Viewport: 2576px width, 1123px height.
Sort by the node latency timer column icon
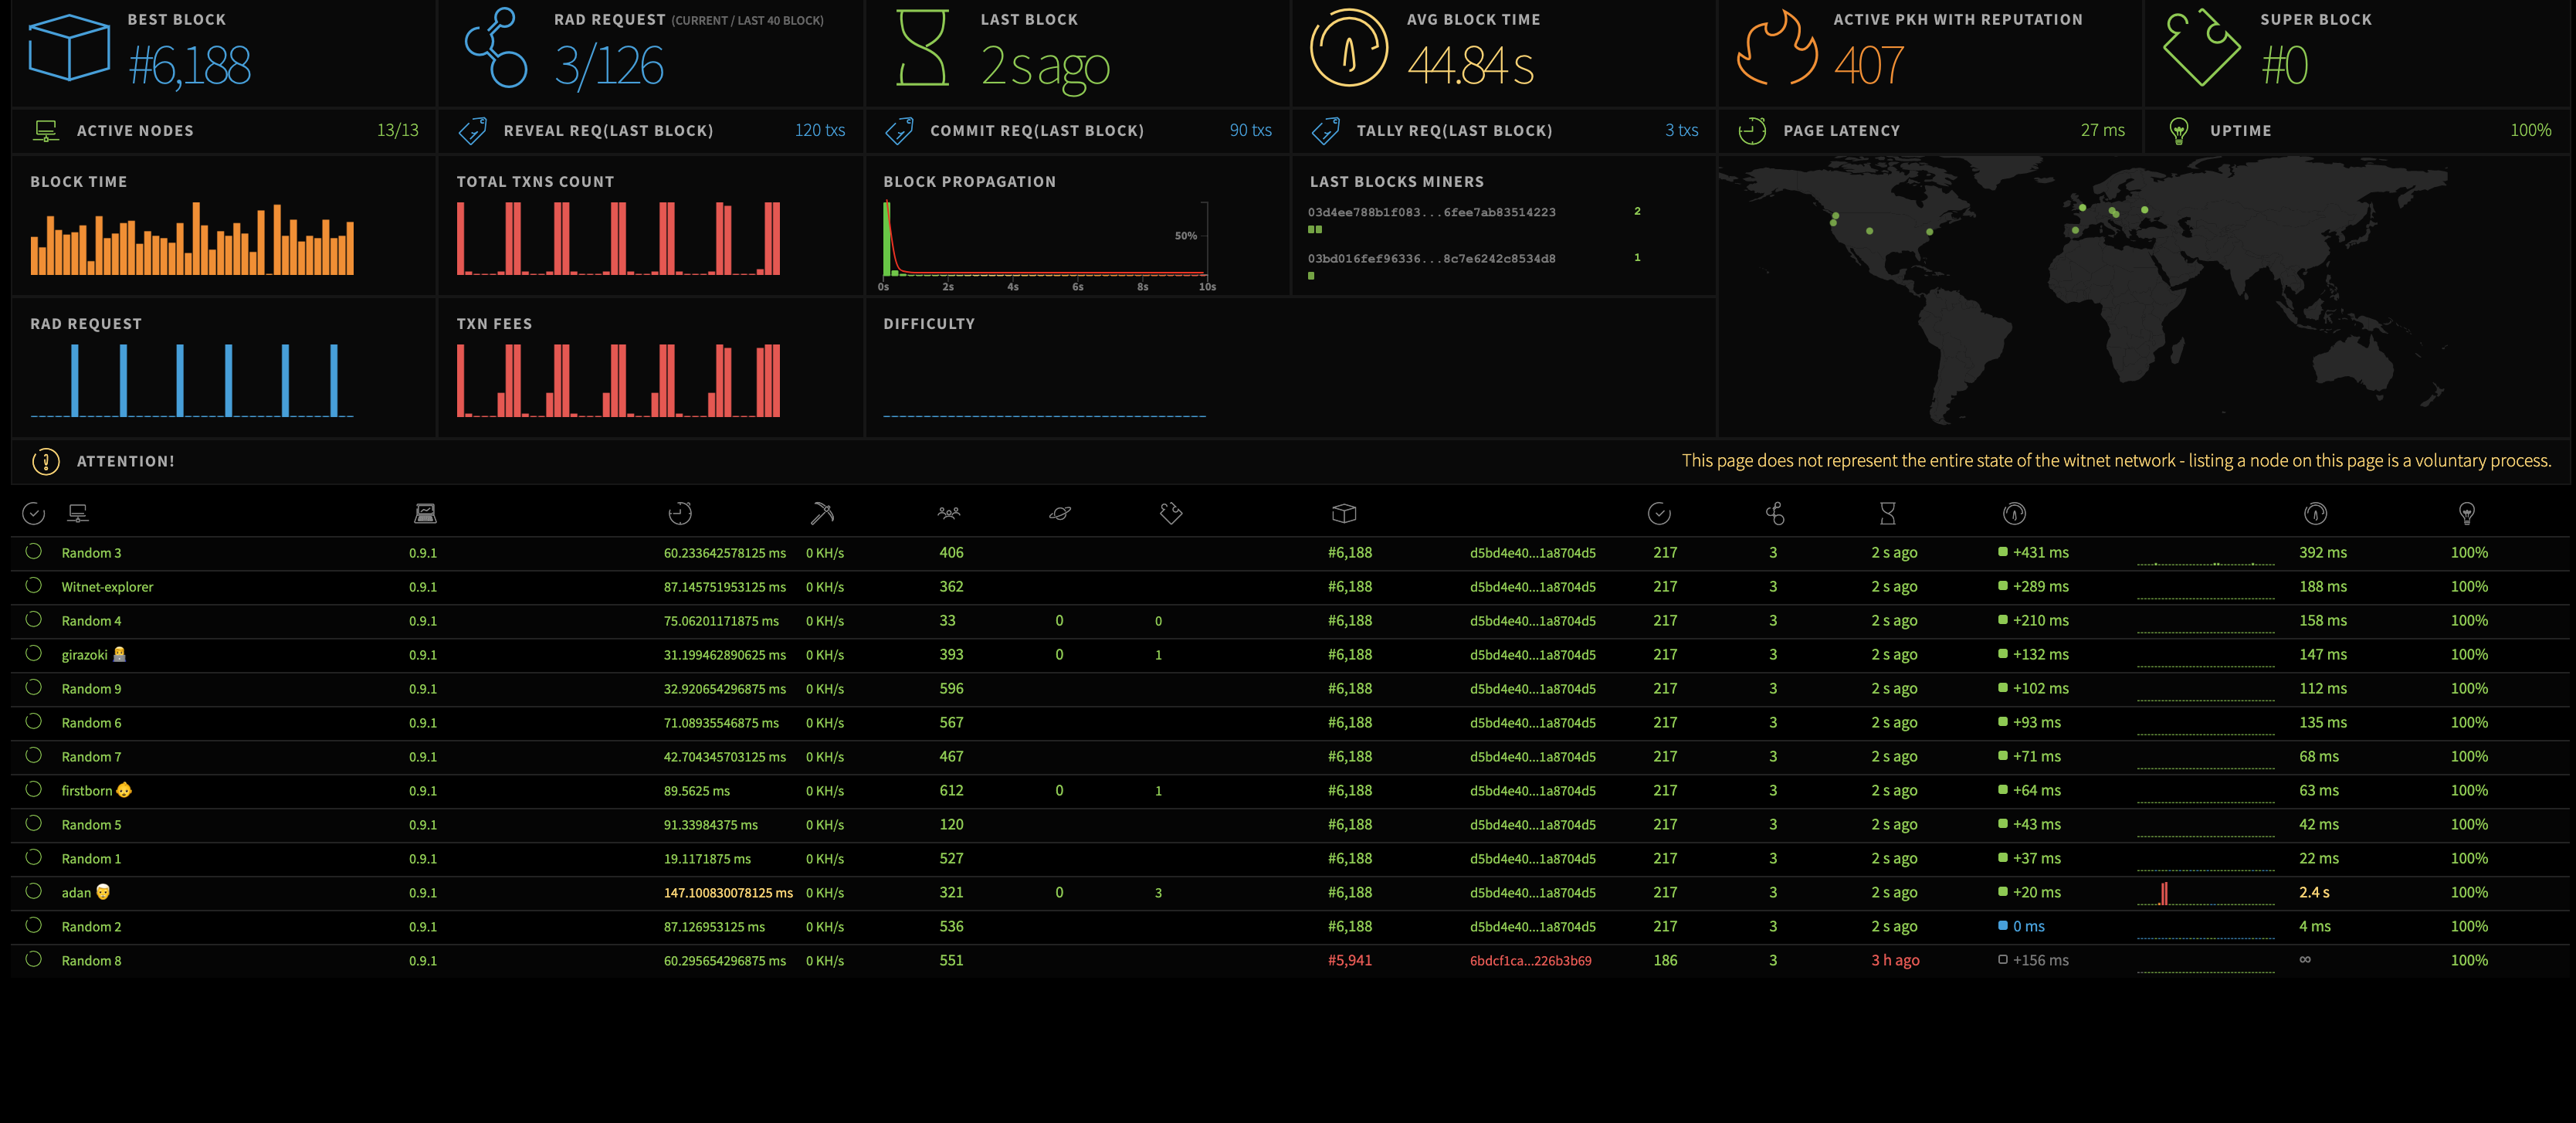click(680, 514)
